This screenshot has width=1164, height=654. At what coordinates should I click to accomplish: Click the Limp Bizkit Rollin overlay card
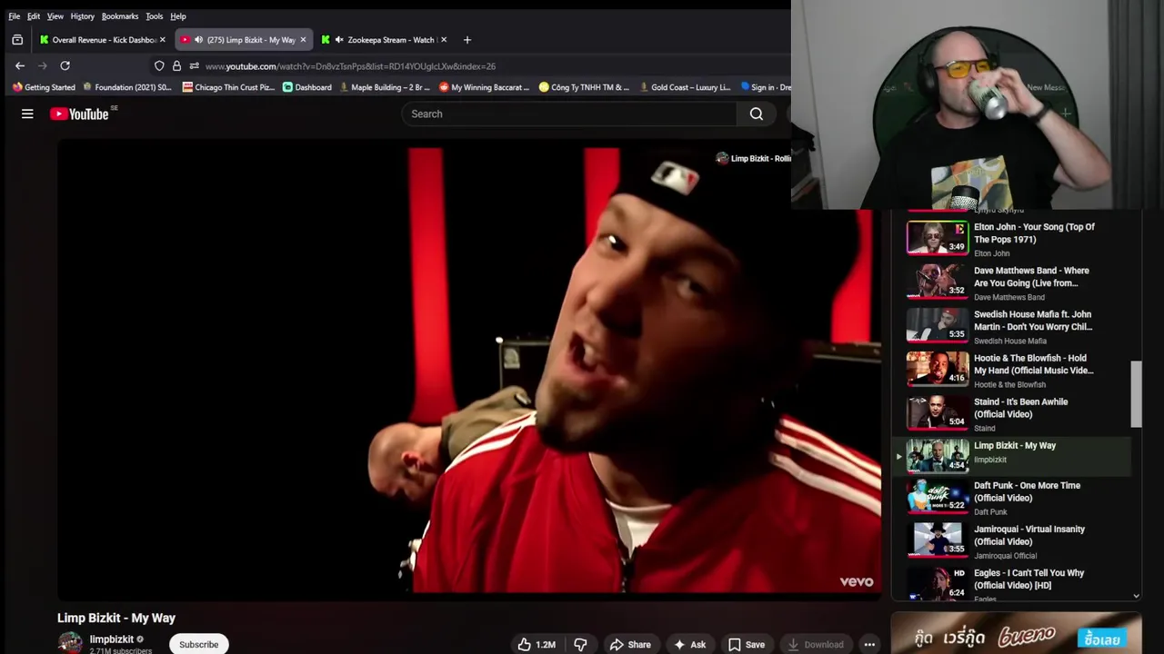click(x=753, y=158)
